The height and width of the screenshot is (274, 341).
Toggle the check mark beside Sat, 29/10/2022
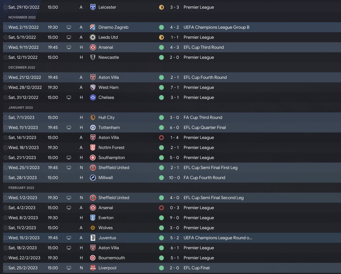tap(5, 7)
